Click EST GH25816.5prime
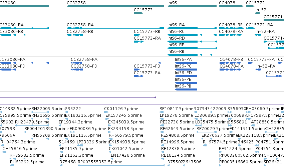Viewport: 284px width, 167px height. tap(4, 152)
